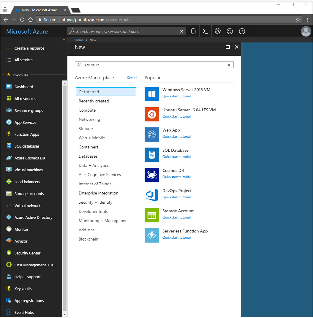The height and width of the screenshot is (318, 313).
Task: Open Quickstart tutorial for Web App
Action: 176,137
